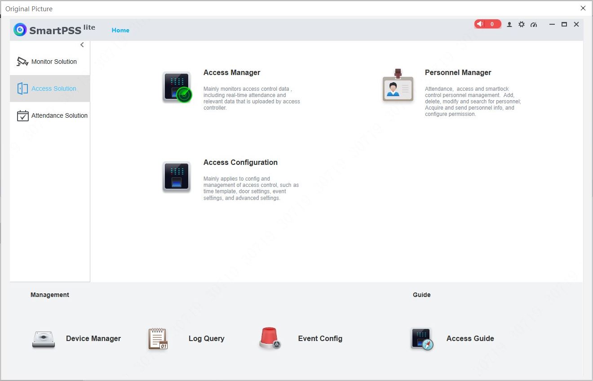Screen dimensions: 593x381
Task: Switch to the Home tab
Action: (120, 30)
